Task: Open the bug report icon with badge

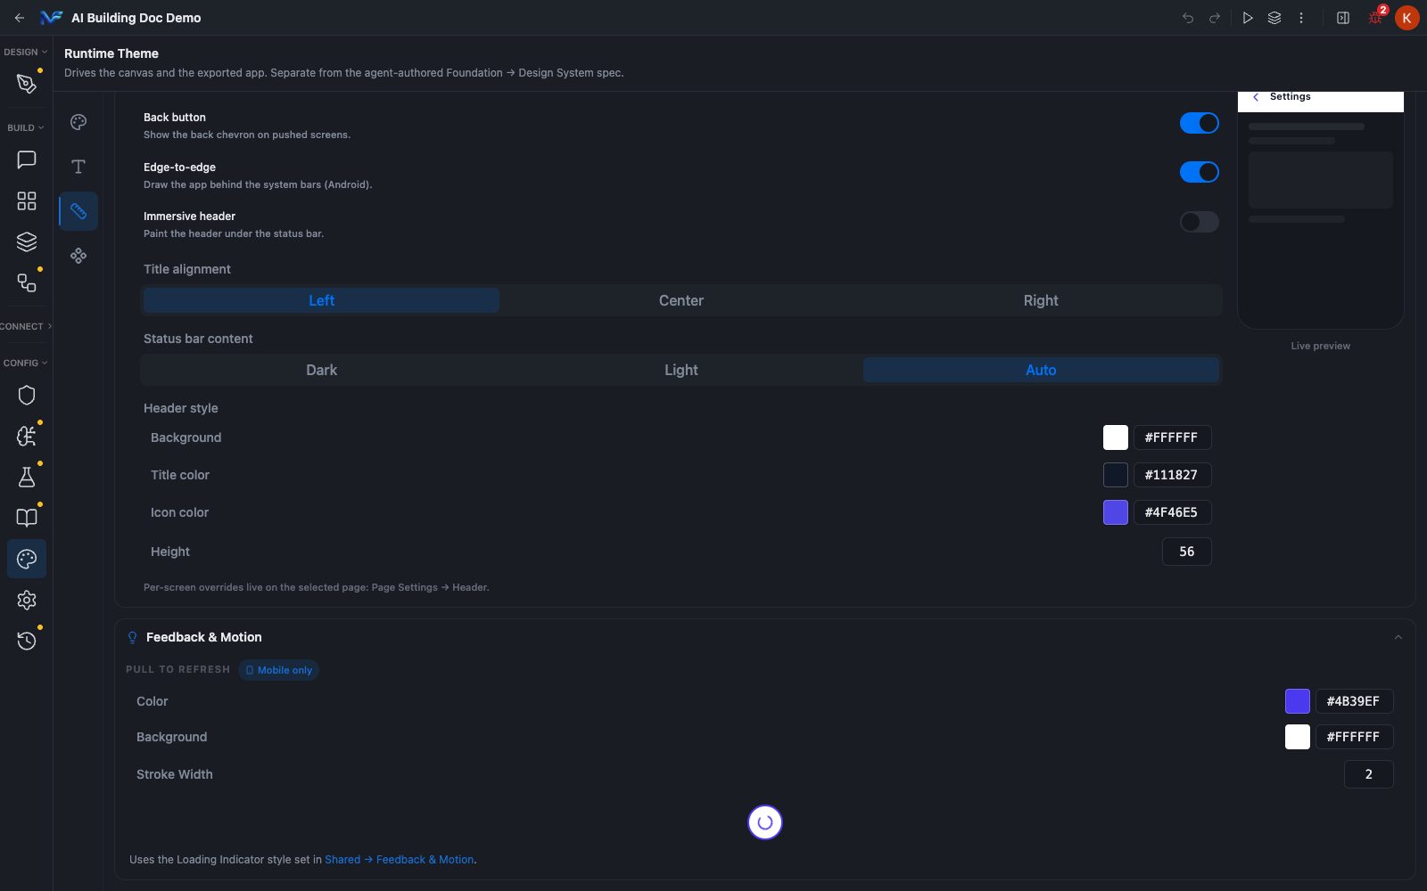Action: [x=1376, y=17]
